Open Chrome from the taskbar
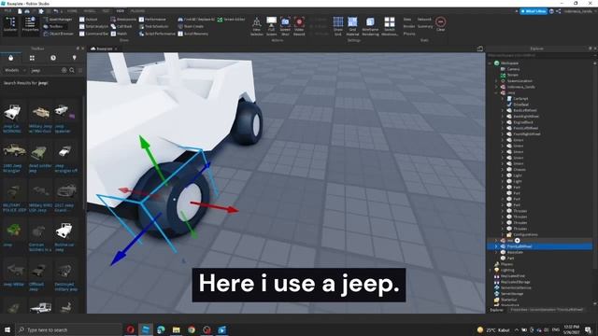598x336 pixels. 192,329
